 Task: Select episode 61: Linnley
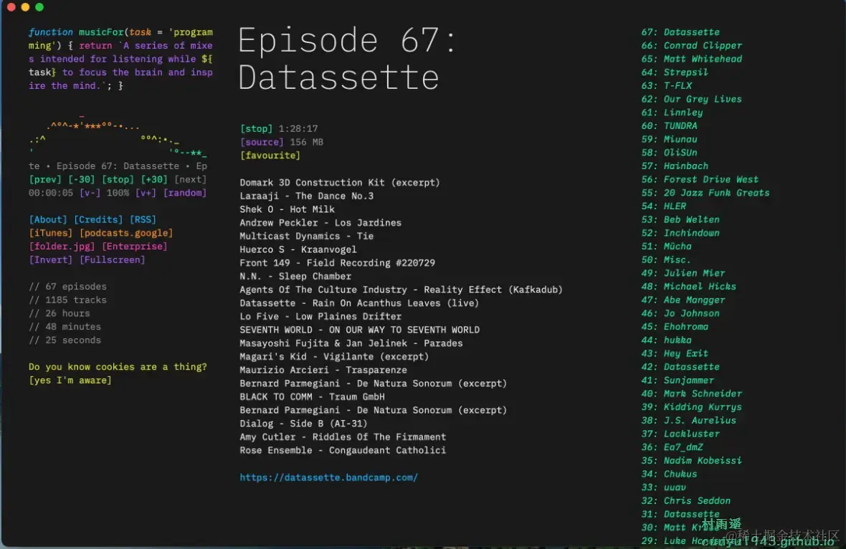672,113
